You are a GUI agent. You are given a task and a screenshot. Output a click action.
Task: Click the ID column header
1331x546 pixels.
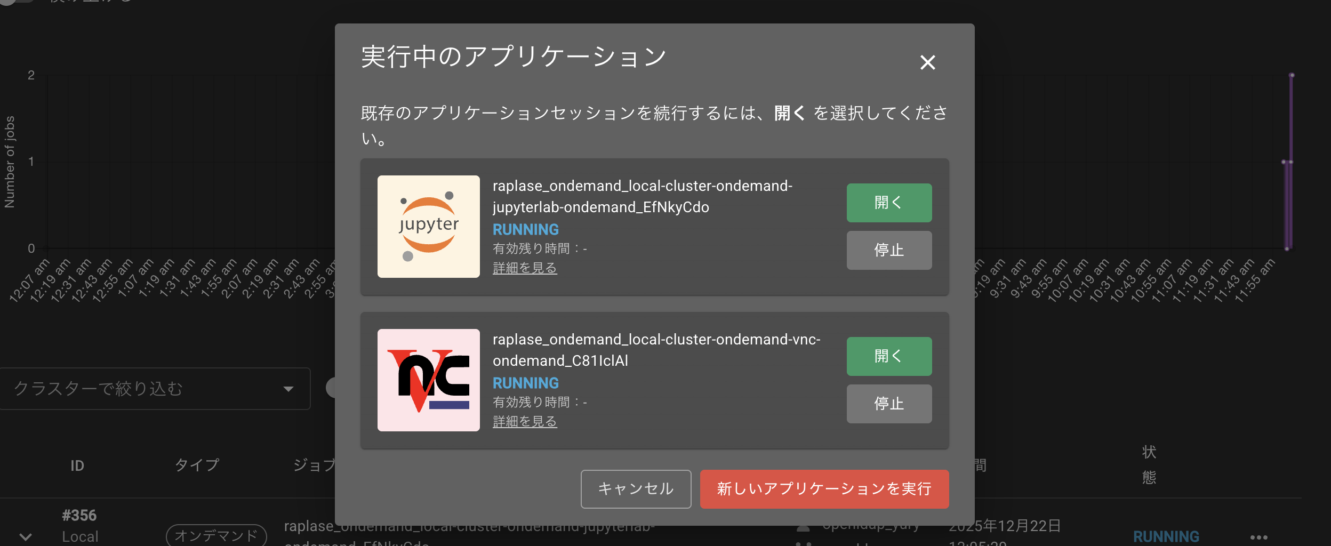point(77,465)
